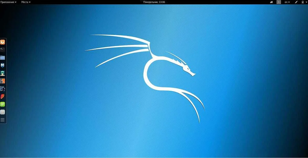Open the Места menu
The image size is (308, 158).
26,2
